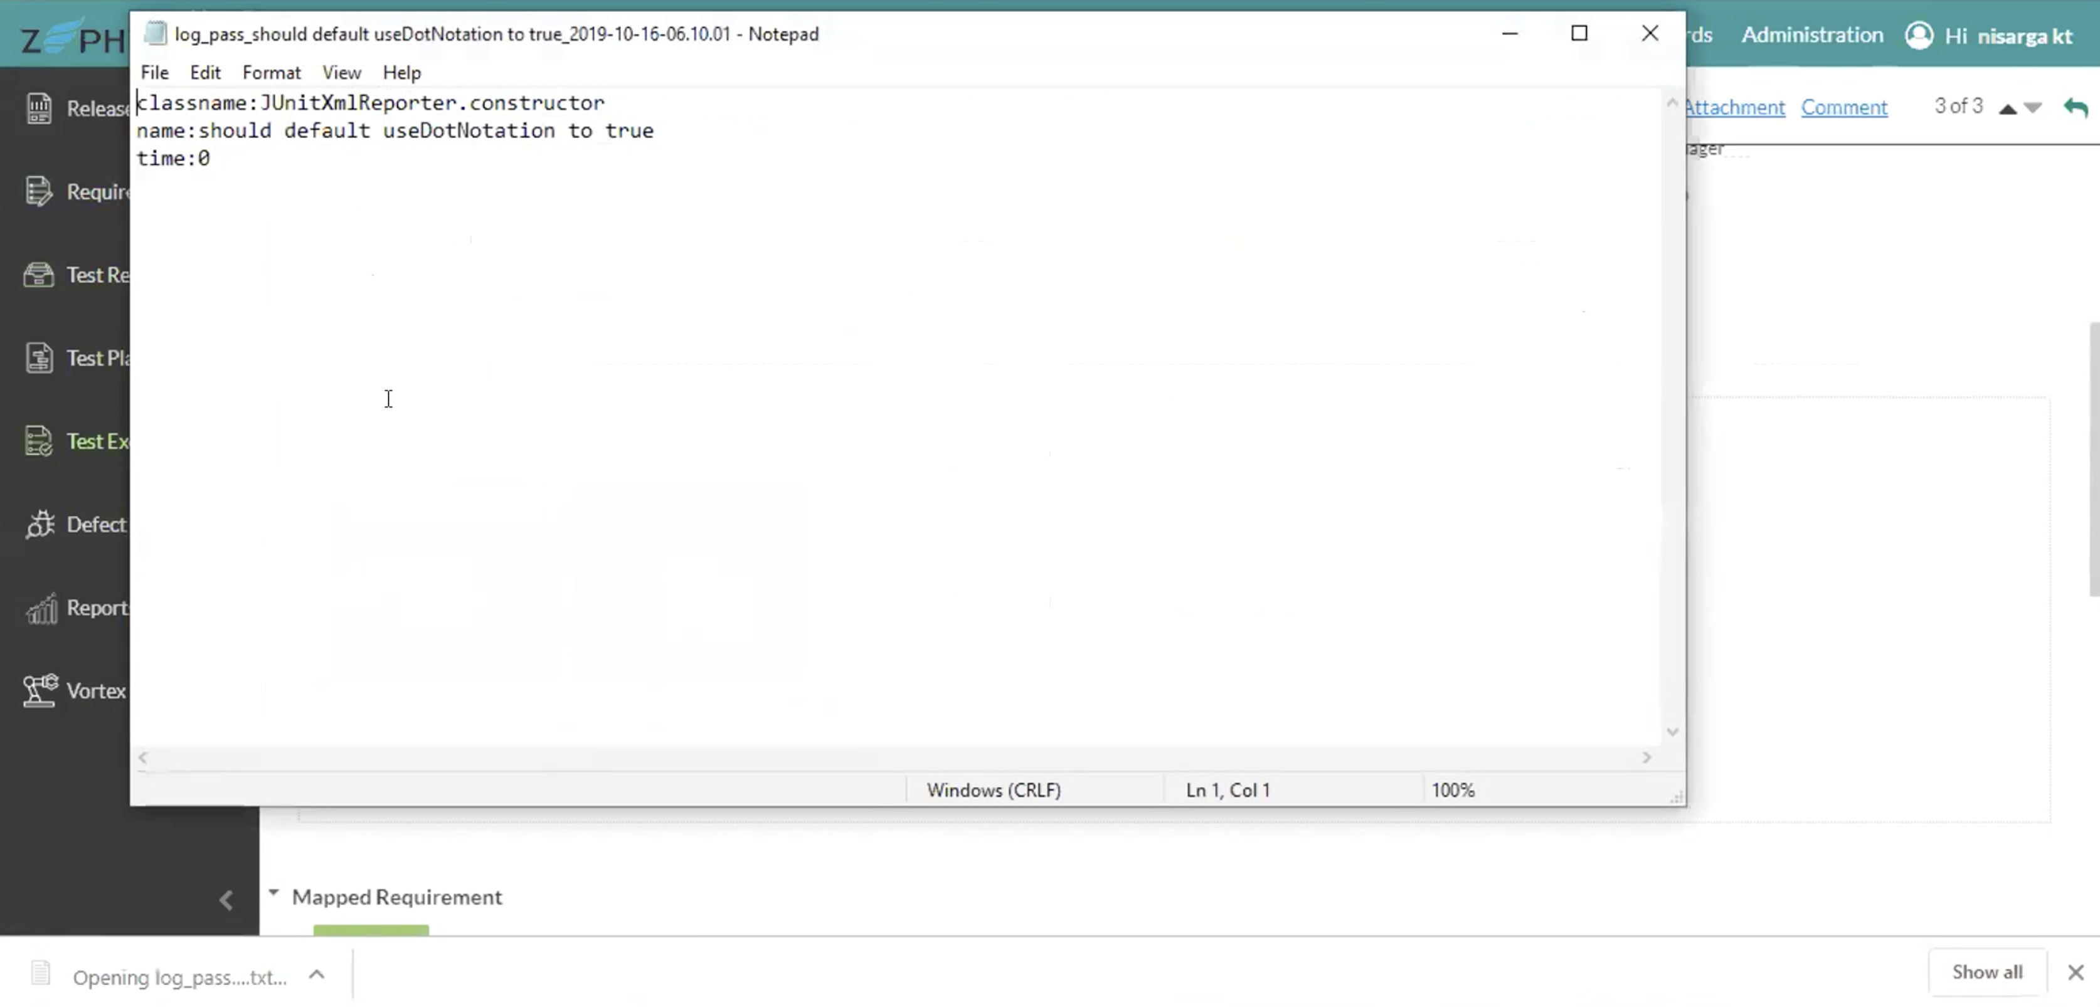Click Show all downloads button
The width and height of the screenshot is (2100, 1007).
(x=1986, y=972)
